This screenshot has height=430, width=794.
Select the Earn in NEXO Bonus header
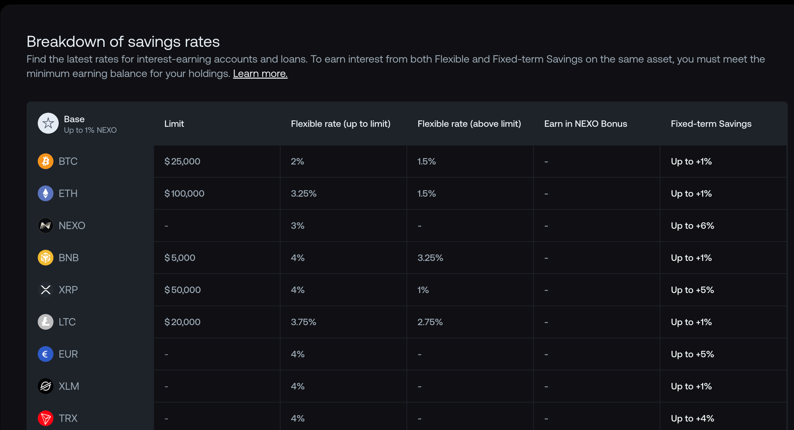585,124
